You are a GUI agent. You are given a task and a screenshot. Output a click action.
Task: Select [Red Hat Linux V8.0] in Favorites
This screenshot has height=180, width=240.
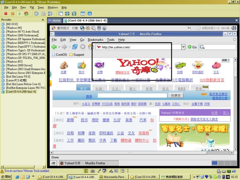point(18,76)
